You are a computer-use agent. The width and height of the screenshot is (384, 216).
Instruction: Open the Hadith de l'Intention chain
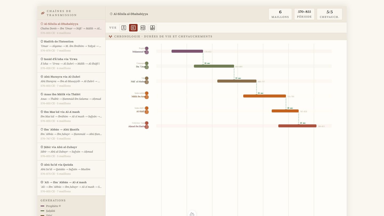[x=71, y=46]
